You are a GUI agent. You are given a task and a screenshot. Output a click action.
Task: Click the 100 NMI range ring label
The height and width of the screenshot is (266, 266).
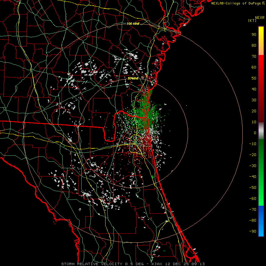(133, 24)
